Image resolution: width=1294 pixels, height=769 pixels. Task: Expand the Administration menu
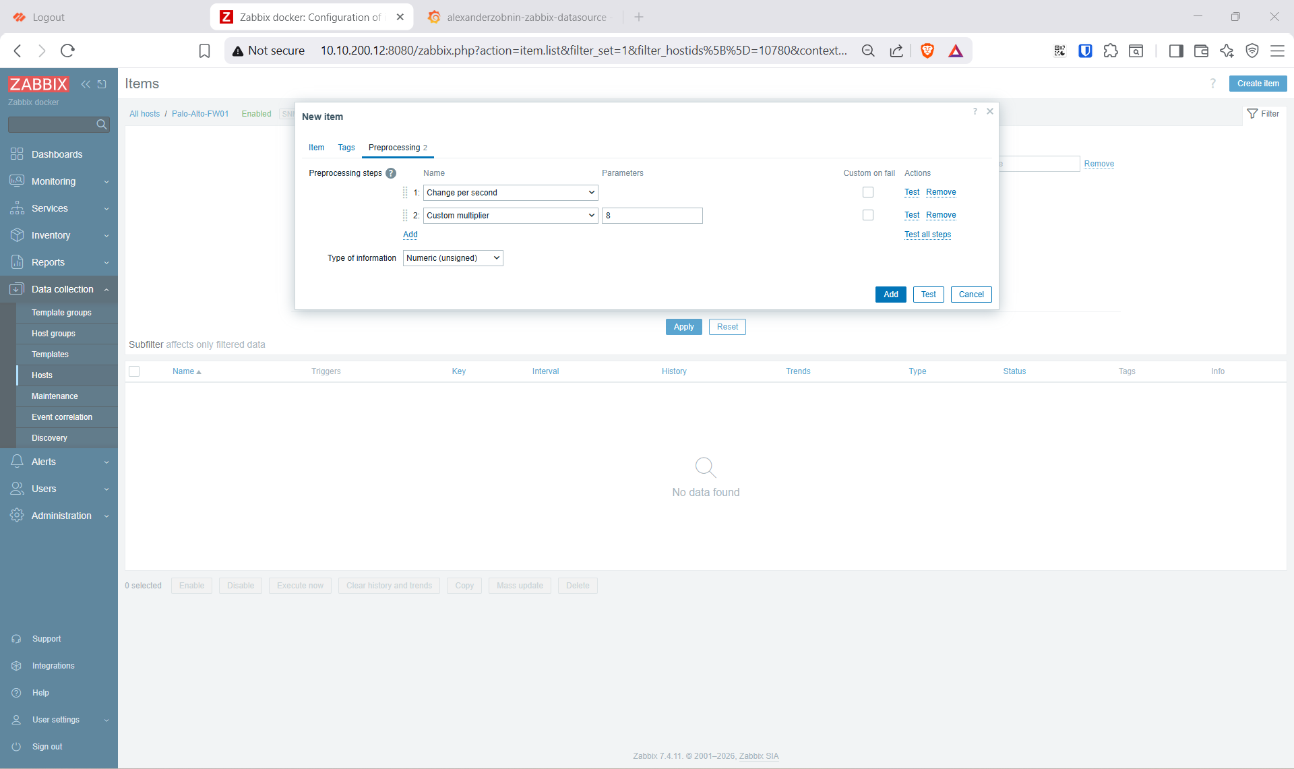click(x=59, y=516)
